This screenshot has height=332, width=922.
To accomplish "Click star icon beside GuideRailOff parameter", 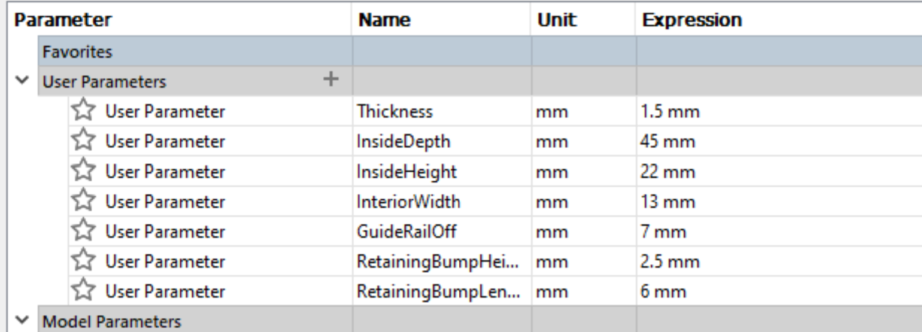I will (x=83, y=232).
